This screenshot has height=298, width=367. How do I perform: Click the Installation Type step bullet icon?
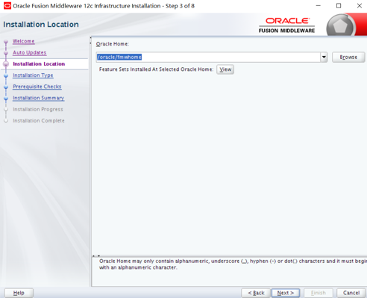(x=6, y=75)
